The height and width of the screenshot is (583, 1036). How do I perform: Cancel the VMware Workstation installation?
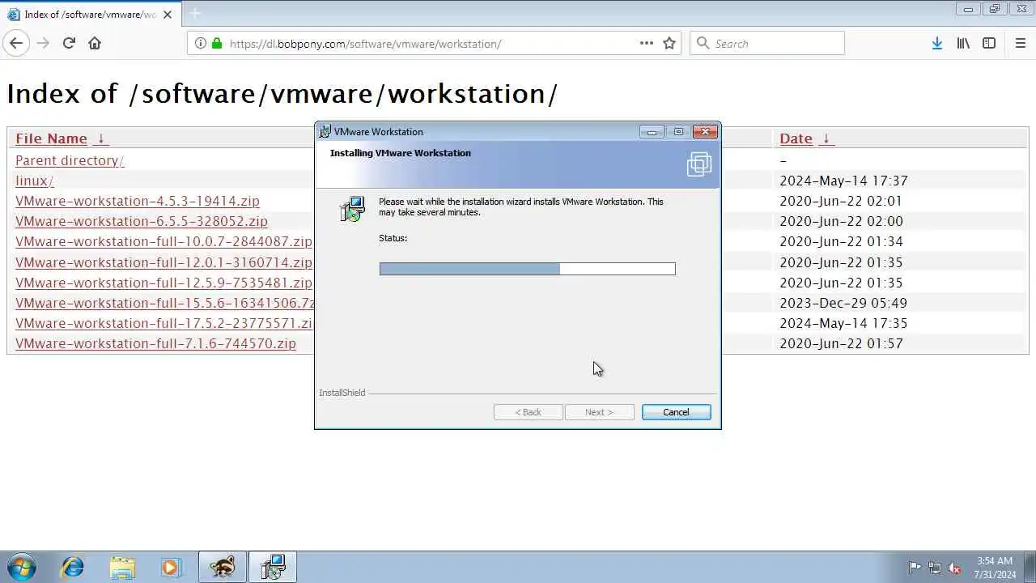click(x=676, y=412)
